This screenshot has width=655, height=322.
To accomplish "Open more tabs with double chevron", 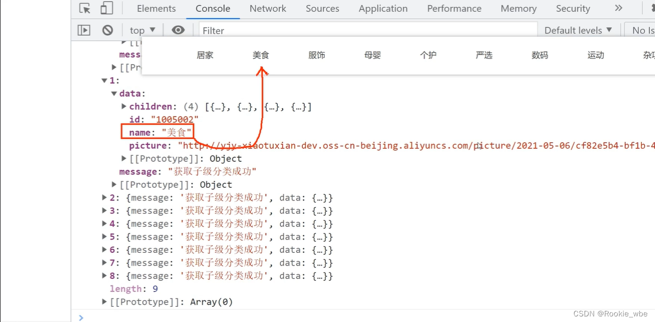I will [x=618, y=8].
